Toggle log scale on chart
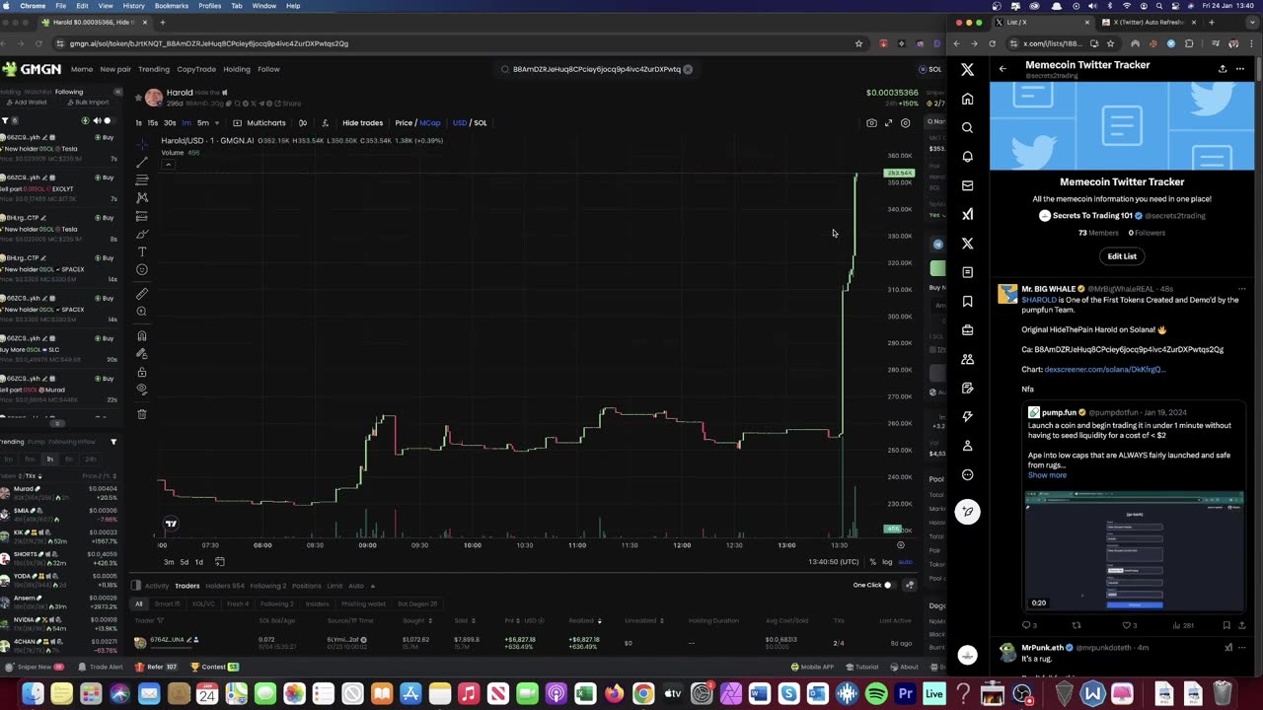This screenshot has height=710, width=1263. coord(887,562)
